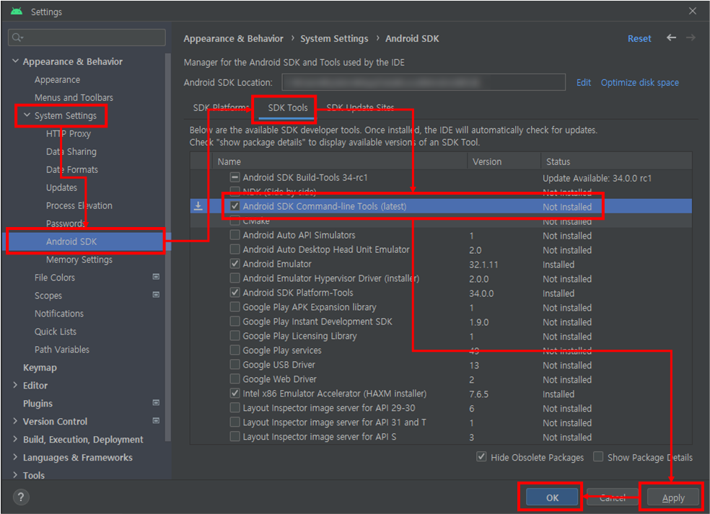Sort table by Name column header
This screenshot has height=514, width=710.
340,161
